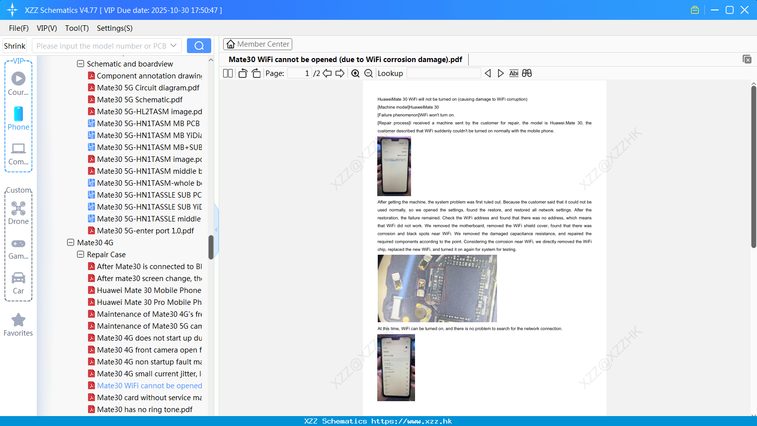
Task: Open the Drone sidebar category
Action: coord(18,213)
